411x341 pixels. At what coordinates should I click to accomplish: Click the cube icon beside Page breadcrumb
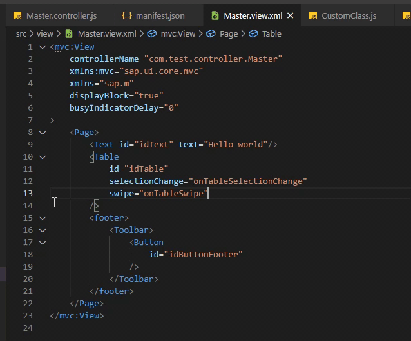[211, 33]
